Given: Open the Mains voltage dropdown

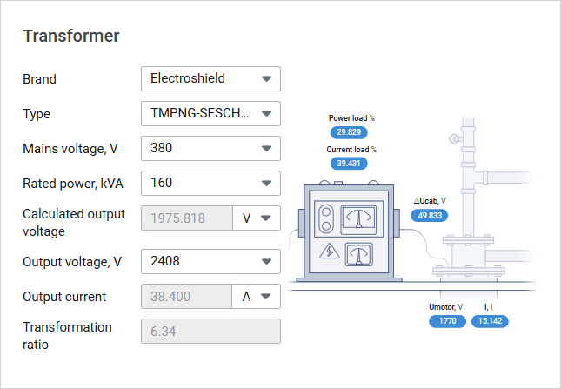Looking at the screenshot, I should [x=210, y=148].
